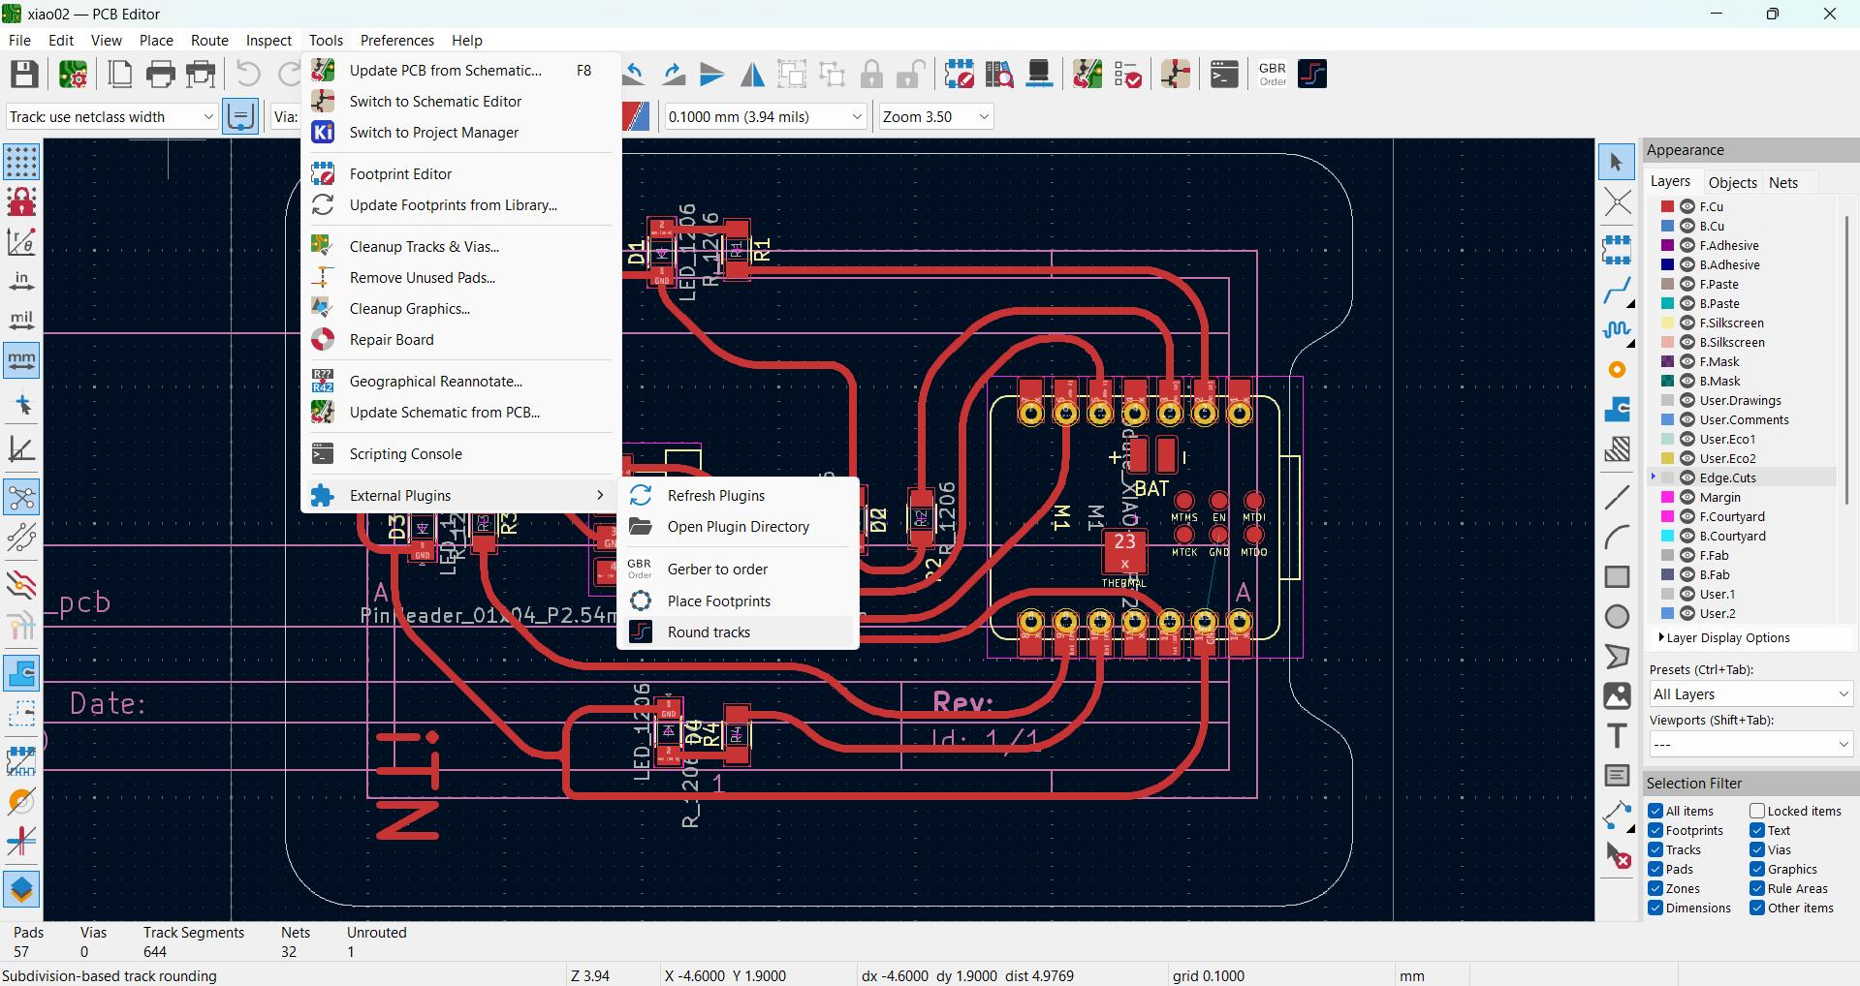
Task: Select the Add vias tool
Action: 1616,369
